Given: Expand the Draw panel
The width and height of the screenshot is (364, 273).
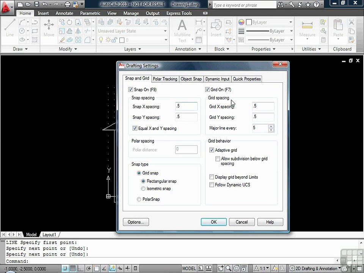Looking at the screenshot, I should [x=20, y=49].
